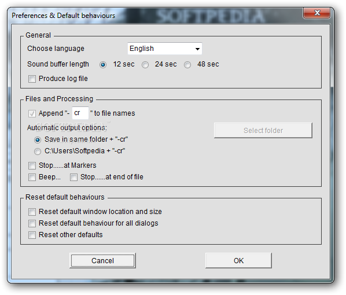Click the Sound buffer length label
Image resolution: width=346 pixels, height=295 pixels.
click(x=58, y=64)
